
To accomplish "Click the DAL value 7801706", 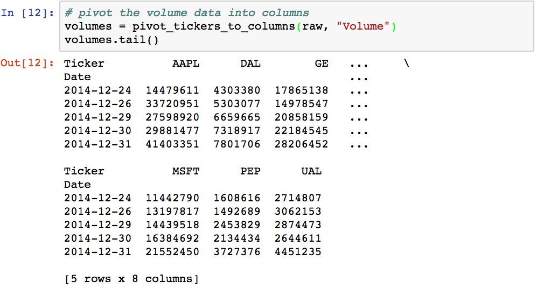I will pos(237,144).
